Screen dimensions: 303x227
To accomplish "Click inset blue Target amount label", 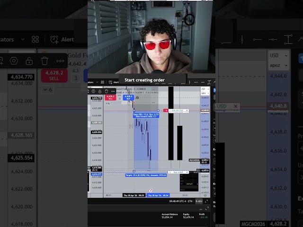I will click(x=146, y=175).
